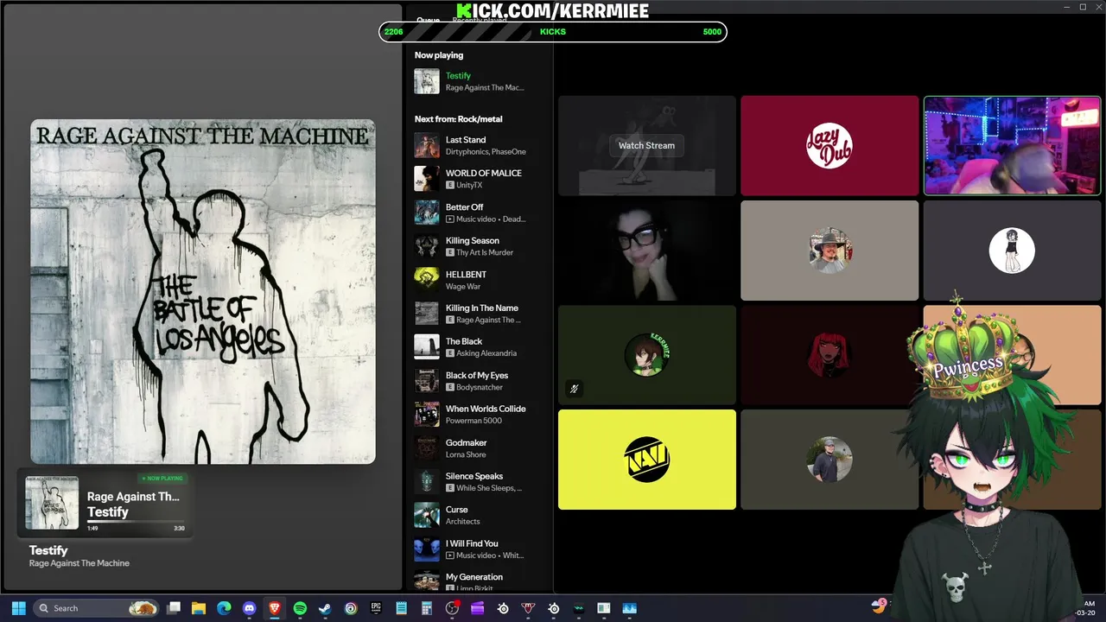Click the Godmaker album thumbnail
This screenshot has width=1106, height=622.
tap(427, 448)
